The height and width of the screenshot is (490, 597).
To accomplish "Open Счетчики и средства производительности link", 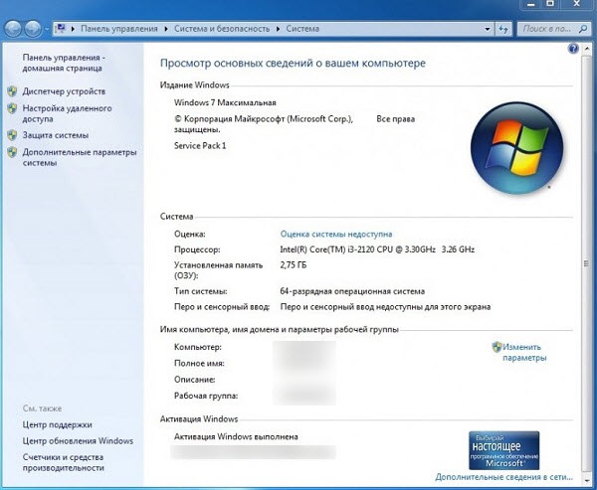I will (x=64, y=462).
